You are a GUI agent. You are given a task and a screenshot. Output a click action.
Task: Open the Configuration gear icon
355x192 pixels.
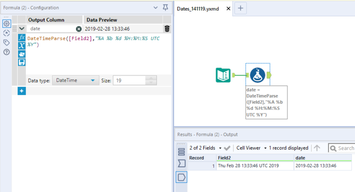[x=6, y=24]
